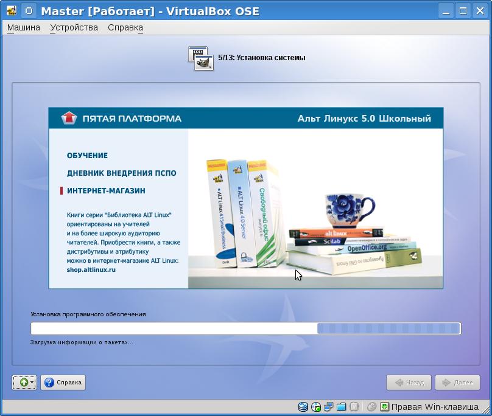Viewport: 492px width, 416px height.
Task: Click the network adapter status icon
Action: [x=329, y=407]
